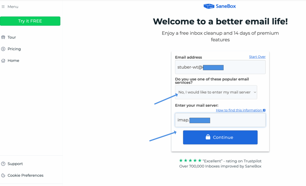
Task: Click the Cookie Preferences cookie icon
Action: [x=3, y=175]
